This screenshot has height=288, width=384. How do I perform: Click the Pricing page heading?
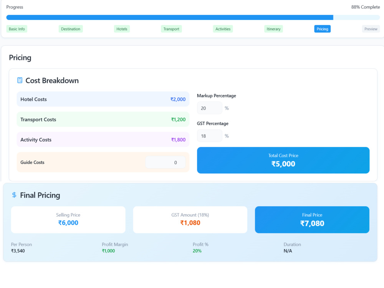(x=20, y=58)
